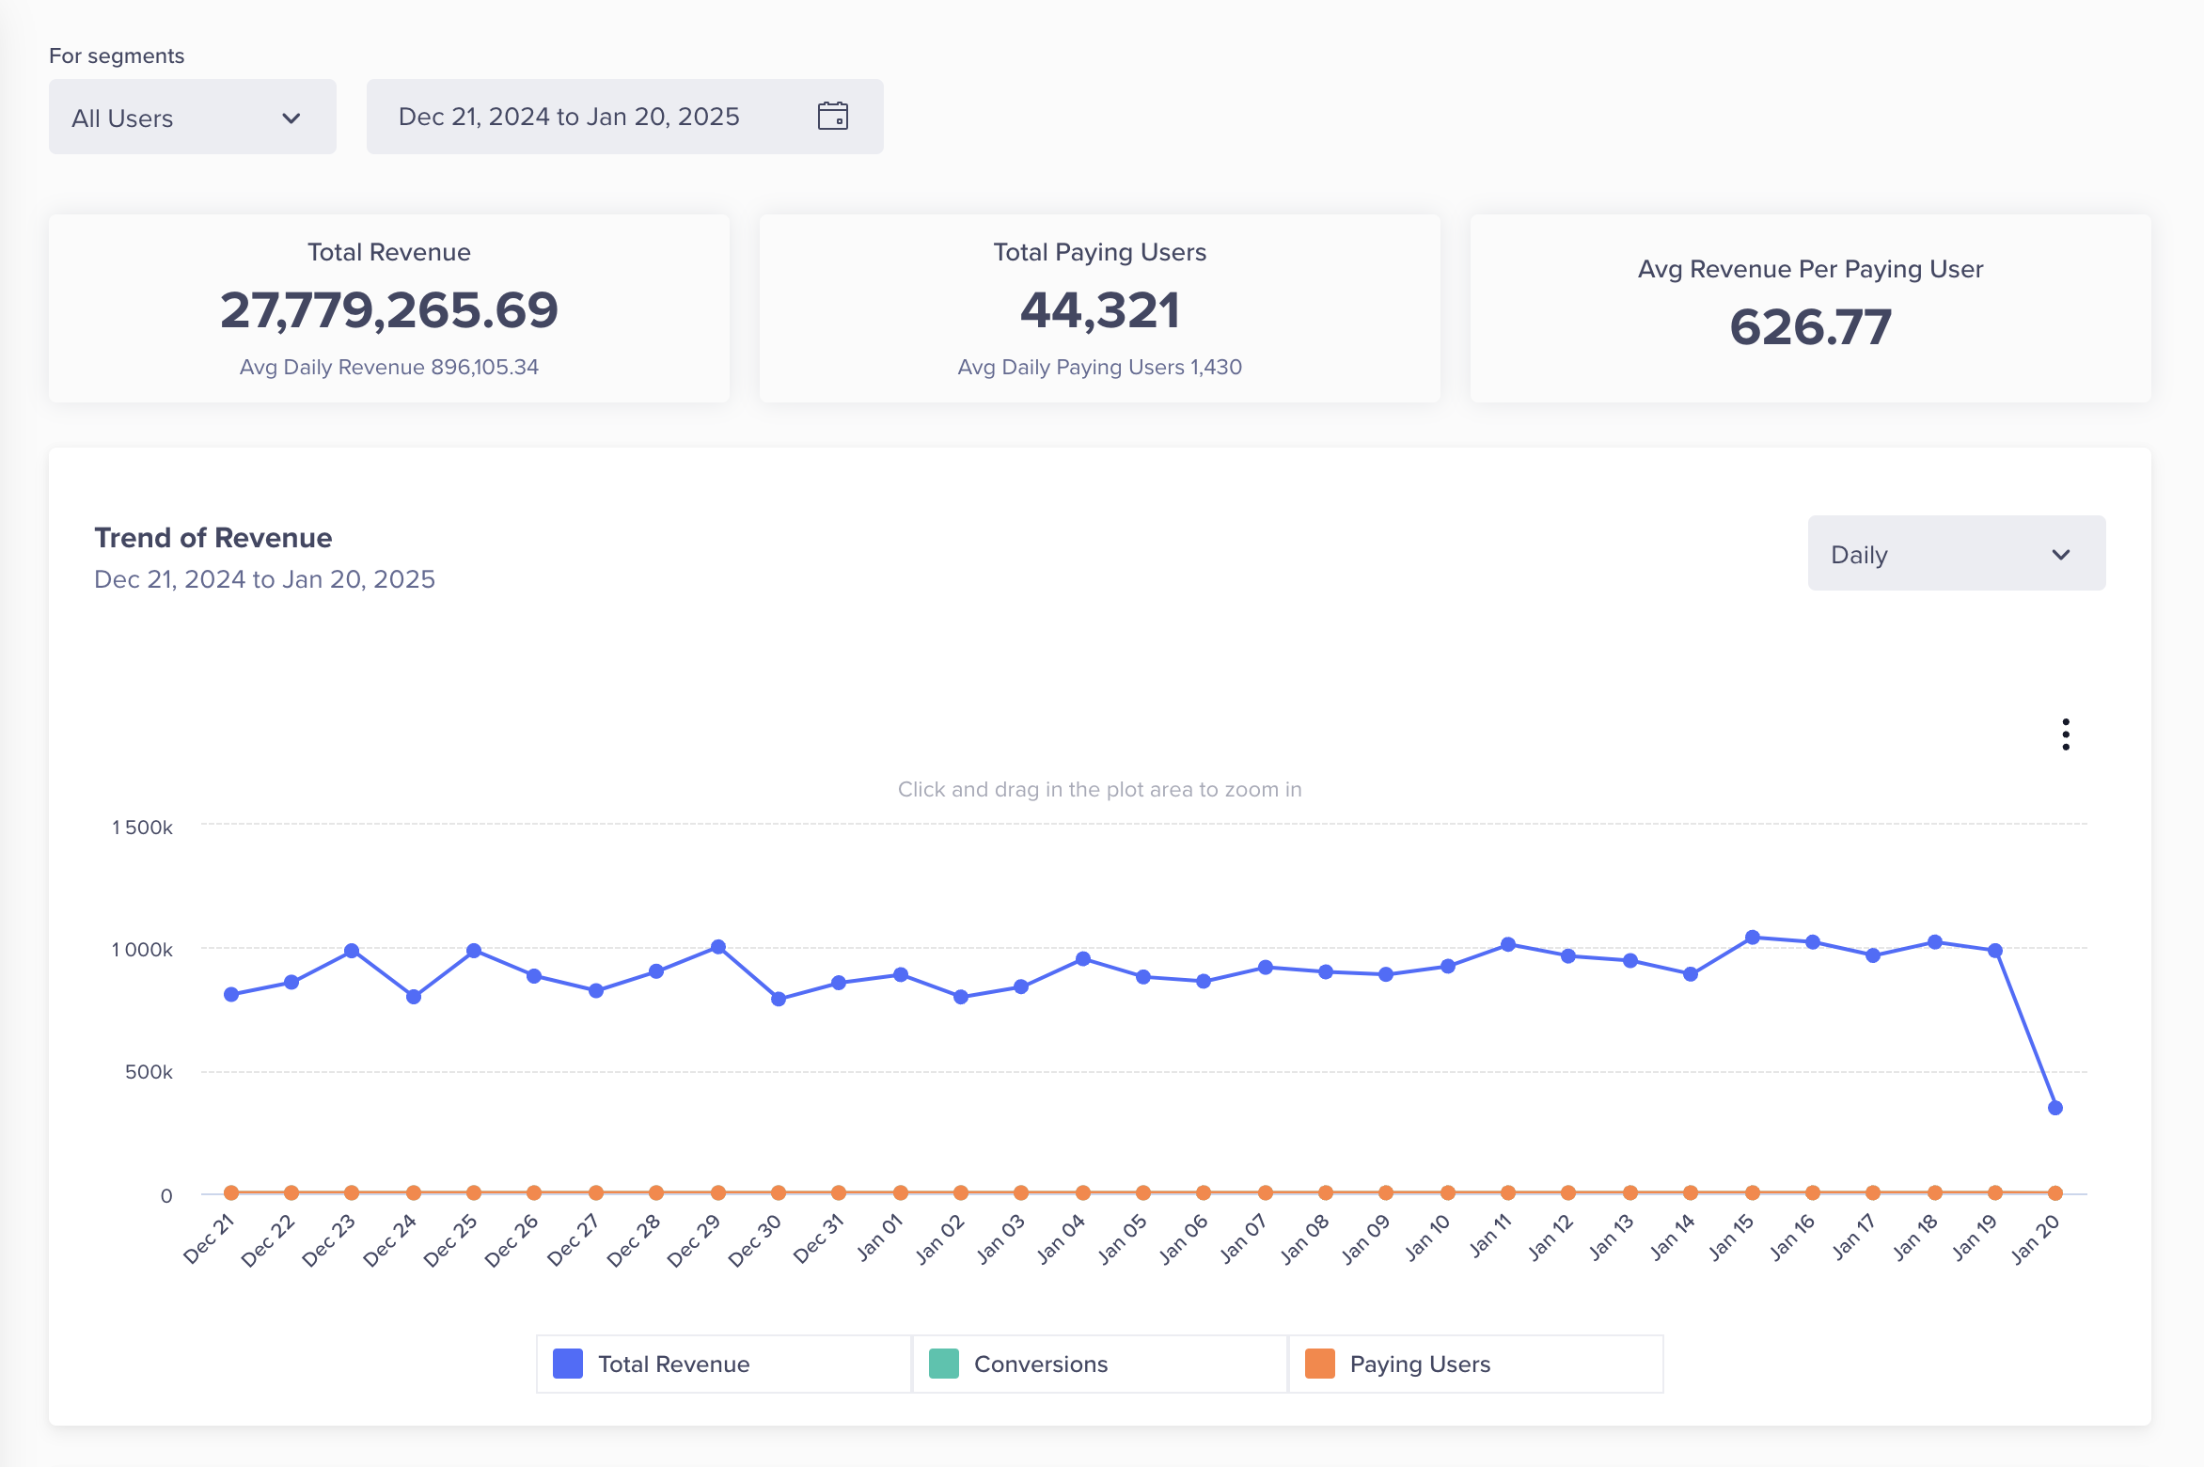Screen dimensions: 2204x1467
Task: Click the Dec 21 revenue data point
Action: 231,994
